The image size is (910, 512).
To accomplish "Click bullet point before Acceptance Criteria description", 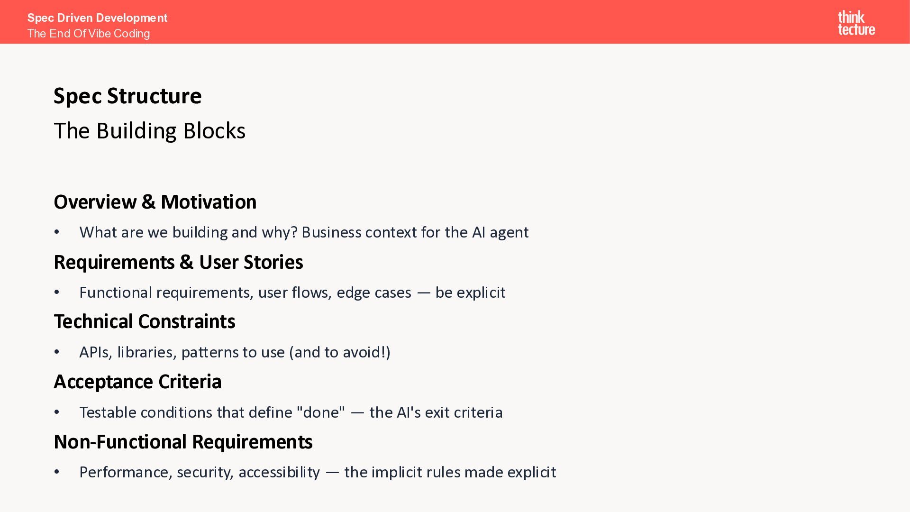I will pos(57,412).
